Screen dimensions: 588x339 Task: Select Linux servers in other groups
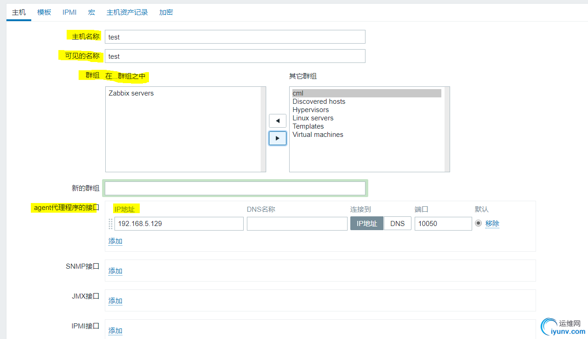click(313, 118)
